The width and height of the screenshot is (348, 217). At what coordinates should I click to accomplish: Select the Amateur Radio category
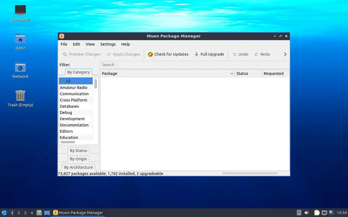coord(76,88)
